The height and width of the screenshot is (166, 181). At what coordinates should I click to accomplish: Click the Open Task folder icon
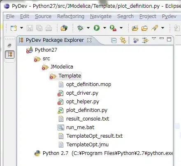pyautogui.click(x=144, y=28)
